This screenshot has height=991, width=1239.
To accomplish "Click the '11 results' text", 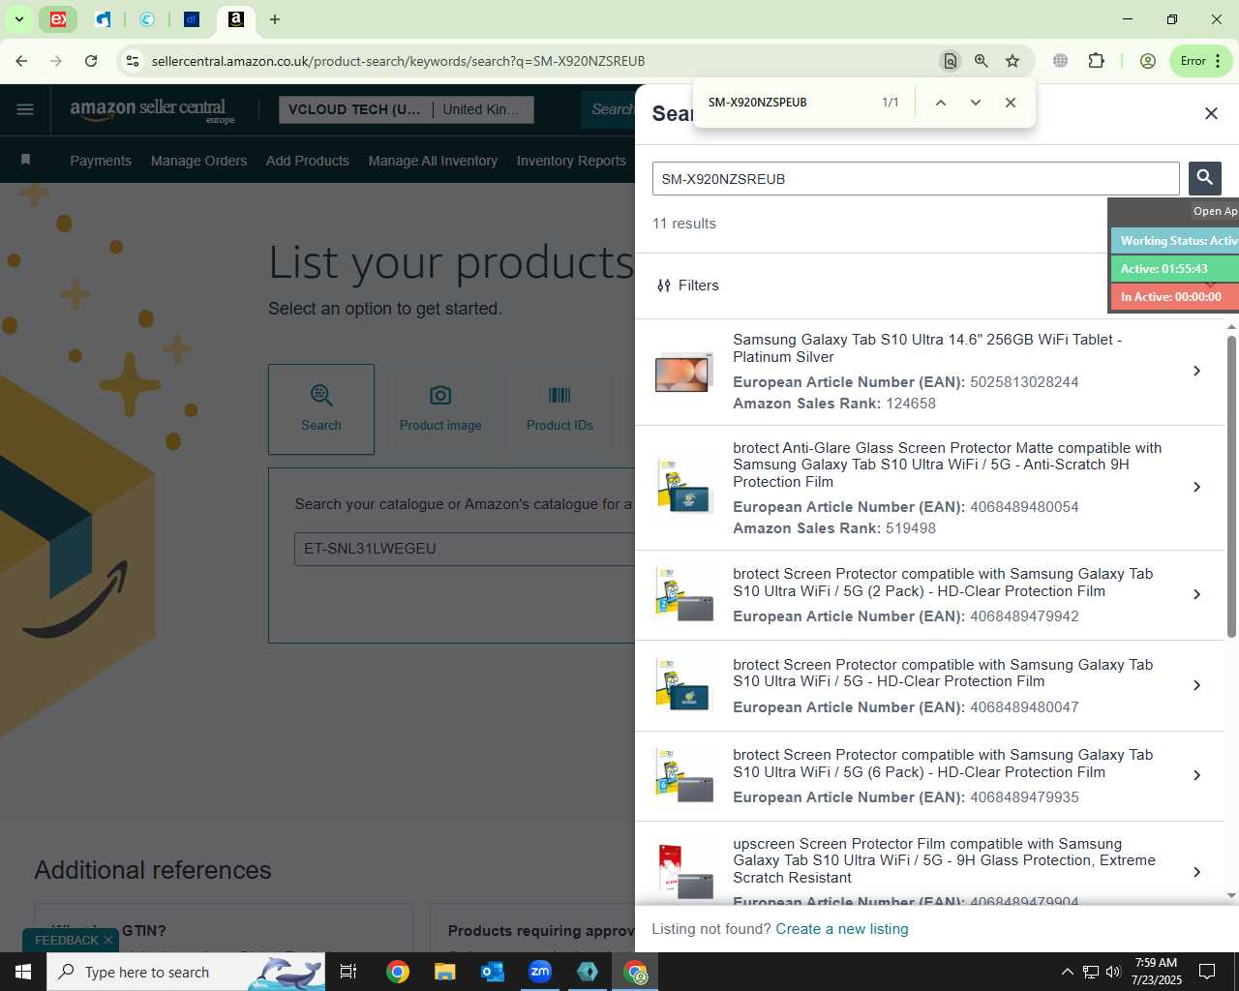I will click(x=684, y=224).
